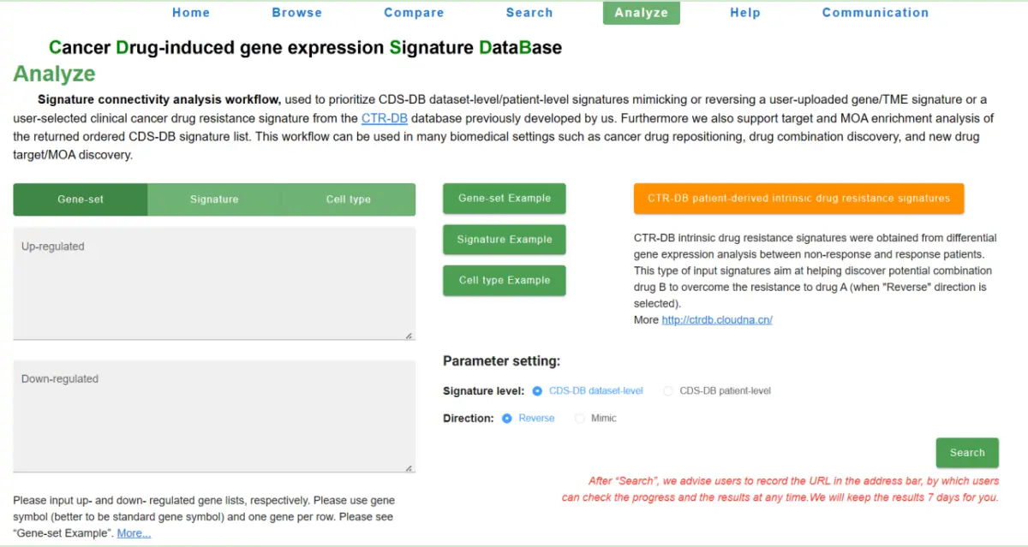Go to the Browse page

click(x=297, y=13)
